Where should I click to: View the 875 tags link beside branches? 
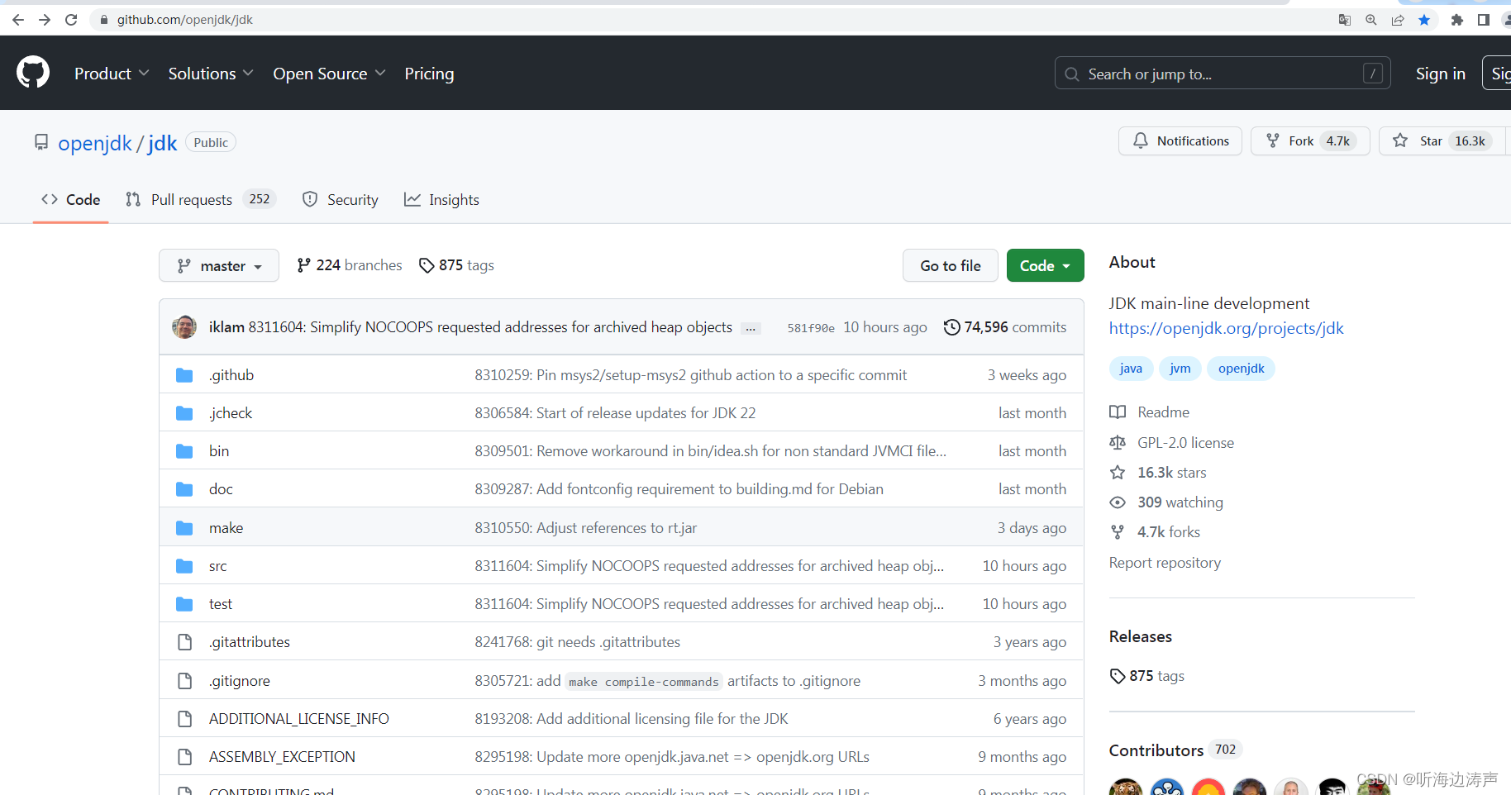tap(456, 265)
